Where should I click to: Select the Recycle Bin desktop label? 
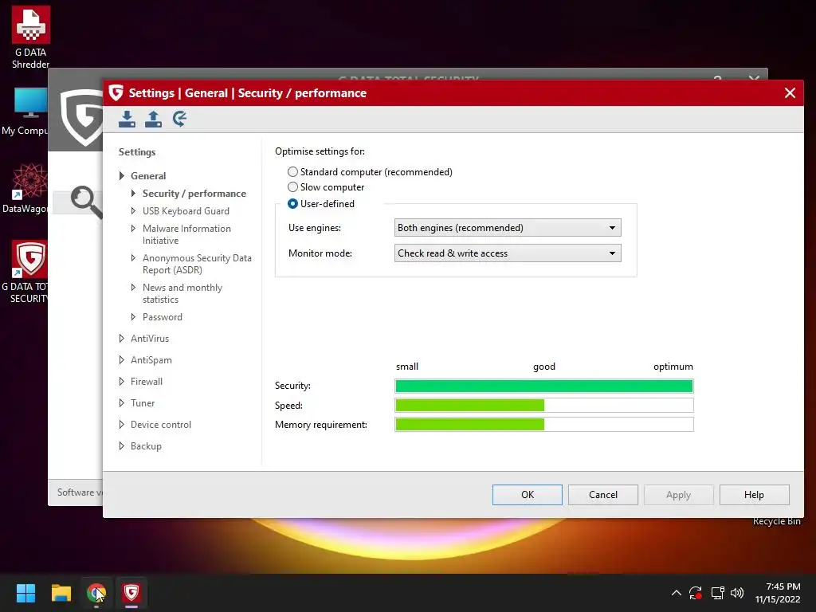776,521
